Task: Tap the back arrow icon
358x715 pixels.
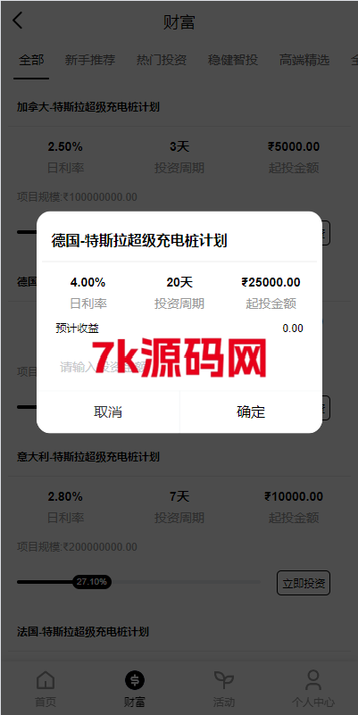Action: (17, 21)
